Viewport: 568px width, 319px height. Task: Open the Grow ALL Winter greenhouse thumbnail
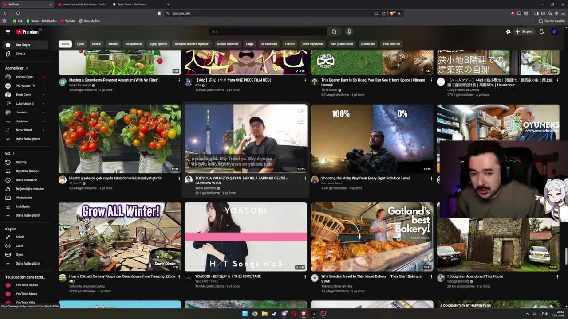pyautogui.click(x=120, y=237)
